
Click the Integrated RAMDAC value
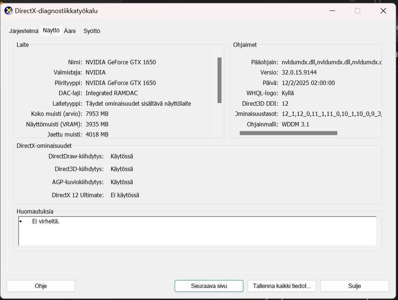point(112,93)
